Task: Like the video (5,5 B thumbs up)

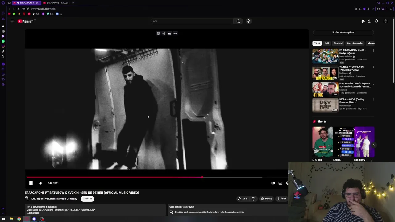Action: (x=243, y=199)
